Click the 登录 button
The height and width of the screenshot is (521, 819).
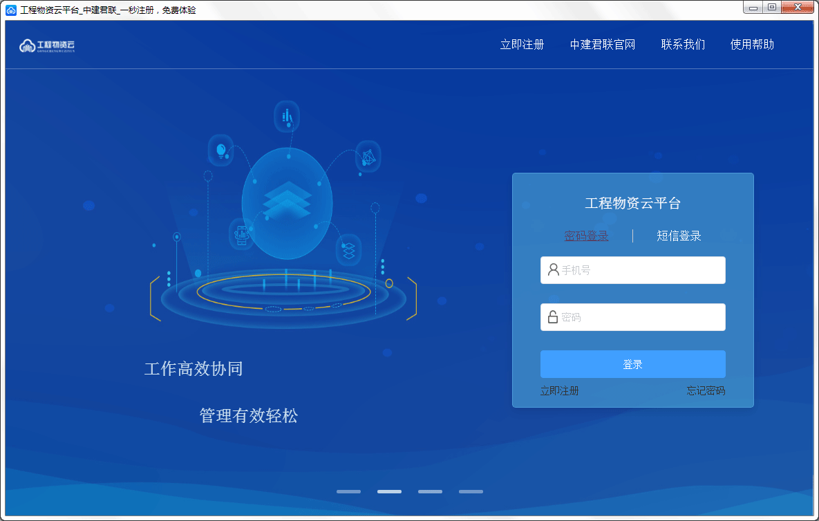click(632, 364)
